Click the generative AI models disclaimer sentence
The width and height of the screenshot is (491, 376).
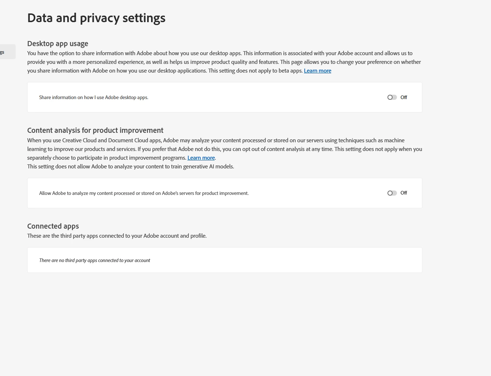point(131,167)
